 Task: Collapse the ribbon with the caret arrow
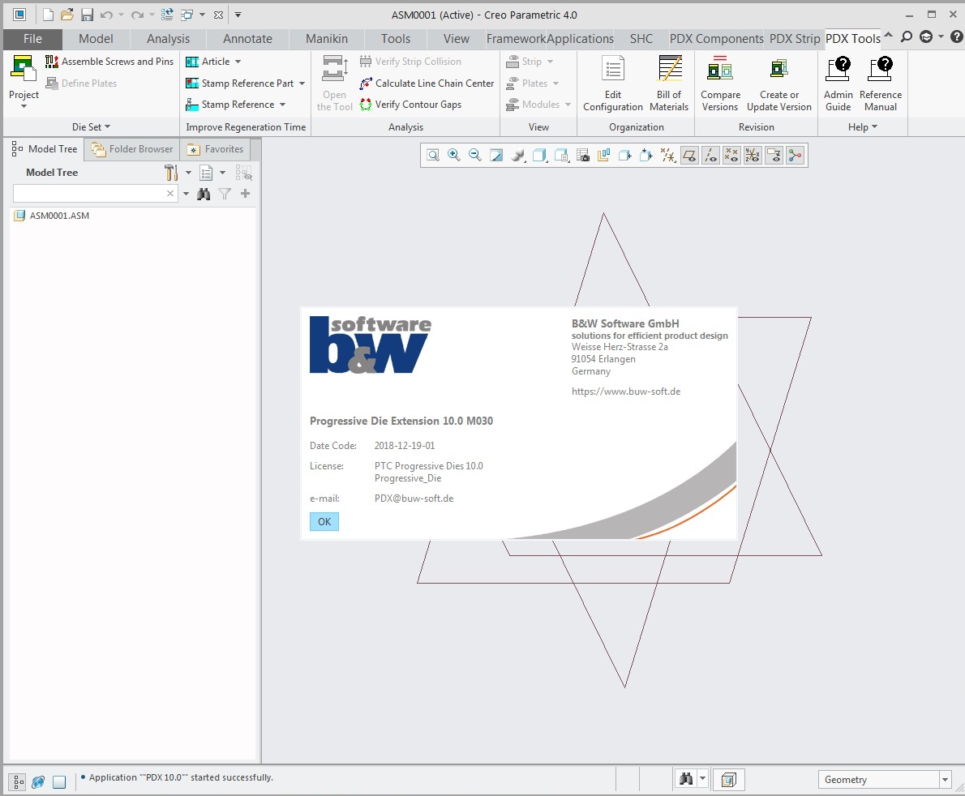[x=888, y=36]
